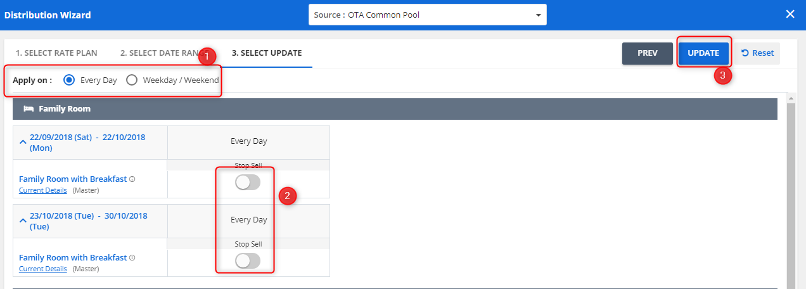Click the scrollbar up arrow

790,98
